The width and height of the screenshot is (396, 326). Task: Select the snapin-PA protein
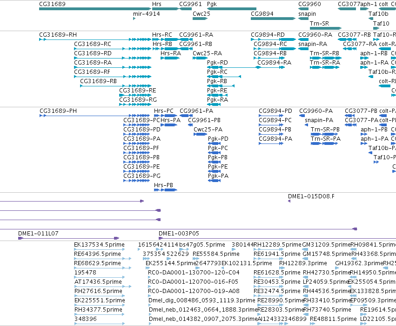pyautogui.click(x=306, y=125)
